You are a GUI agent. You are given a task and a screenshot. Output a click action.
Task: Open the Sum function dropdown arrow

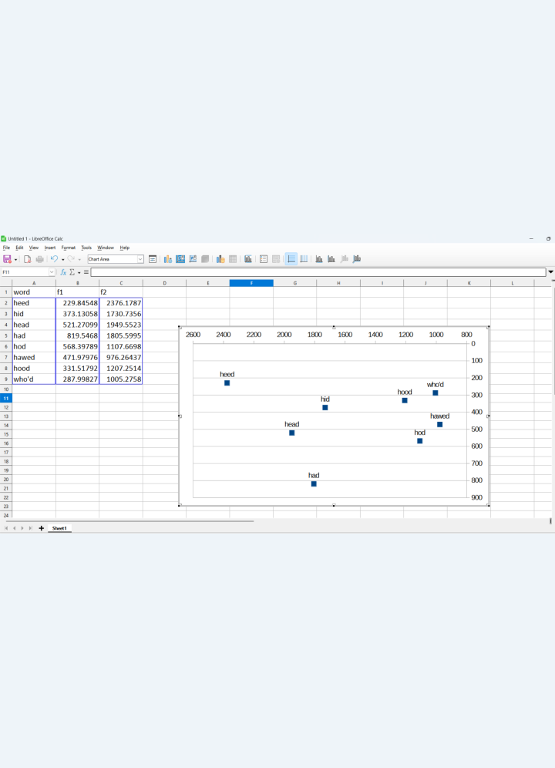coord(79,273)
